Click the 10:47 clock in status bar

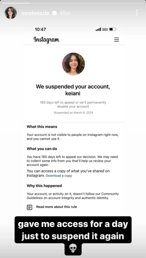(x=40, y=29)
